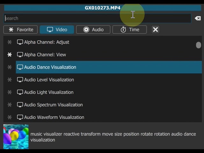Click the filter keywords description text
Screen dimensions: 204x153
[113, 137]
